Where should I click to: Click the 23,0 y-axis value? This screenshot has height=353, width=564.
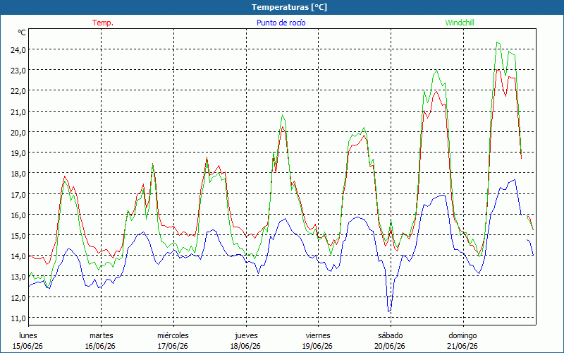[18, 70]
